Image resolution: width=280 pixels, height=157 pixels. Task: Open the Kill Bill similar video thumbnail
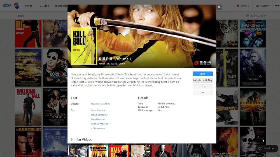(x=119, y=151)
